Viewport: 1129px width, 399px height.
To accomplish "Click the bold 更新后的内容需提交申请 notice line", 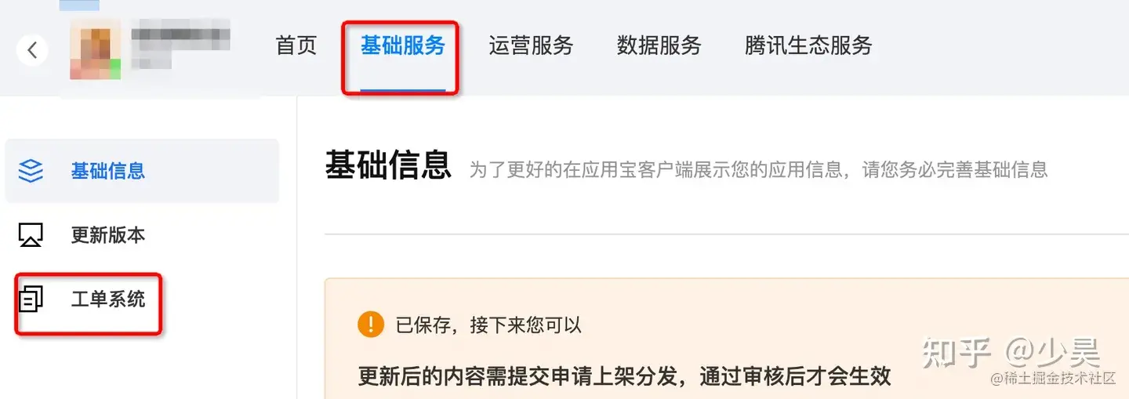I will pyautogui.click(x=625, y=375).
